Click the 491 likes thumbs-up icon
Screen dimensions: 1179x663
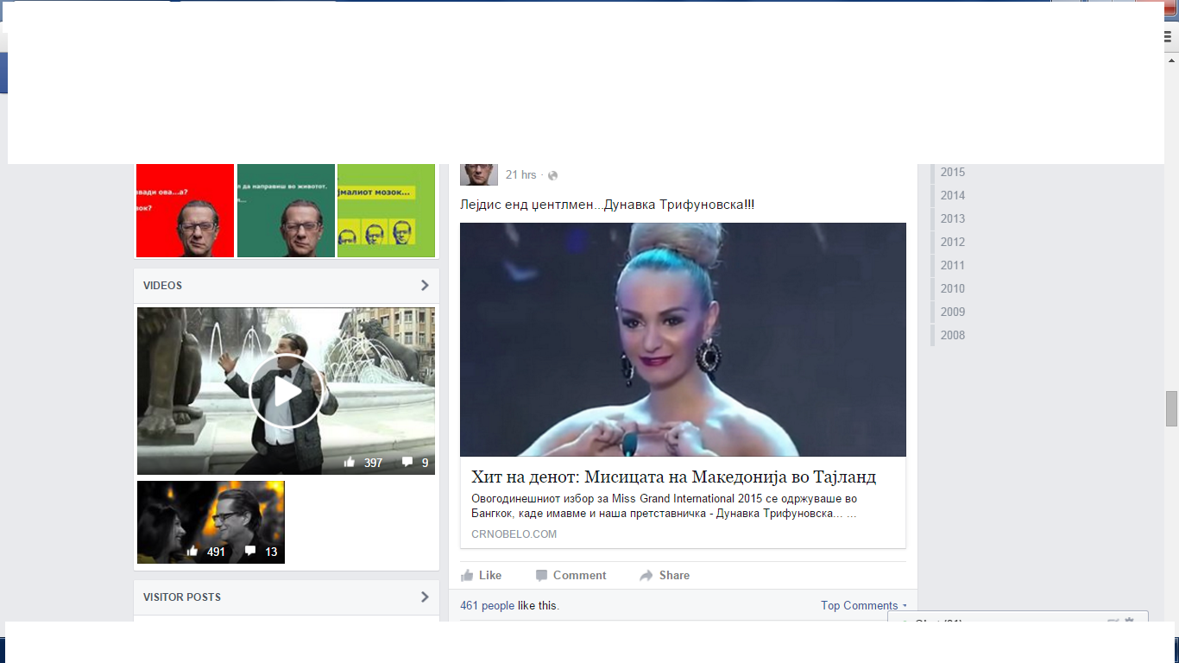192,552
